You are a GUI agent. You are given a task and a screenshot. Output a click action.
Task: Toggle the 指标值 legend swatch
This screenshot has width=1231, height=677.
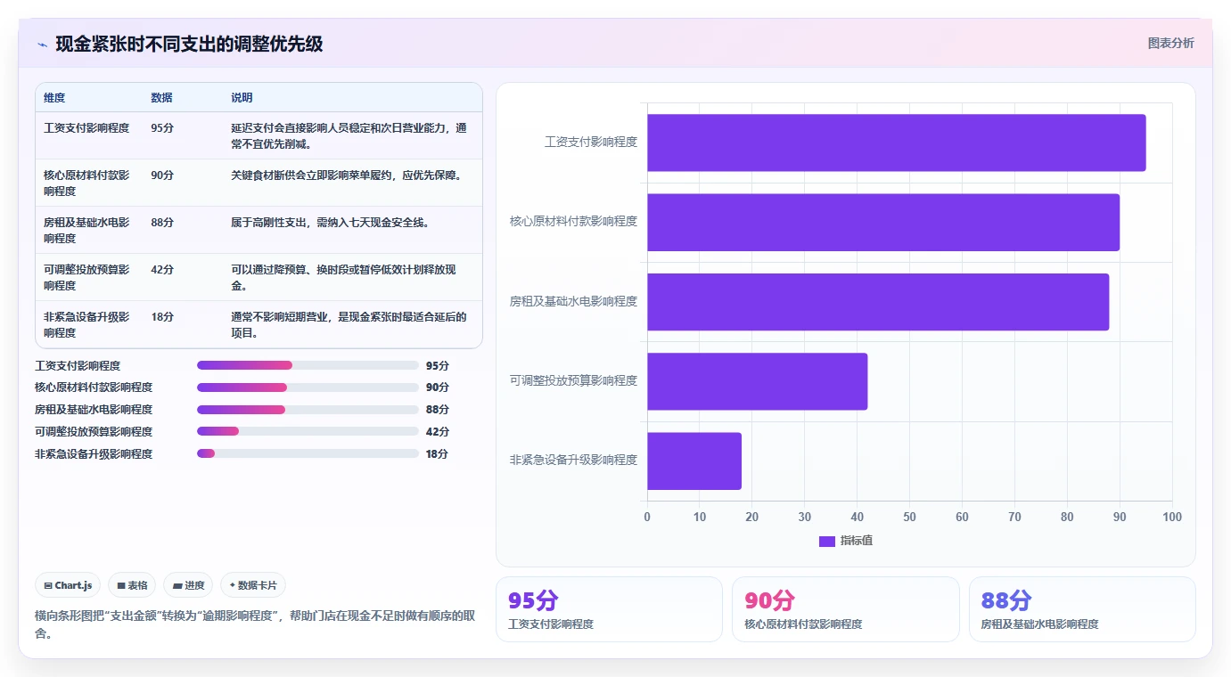(826, 541)
